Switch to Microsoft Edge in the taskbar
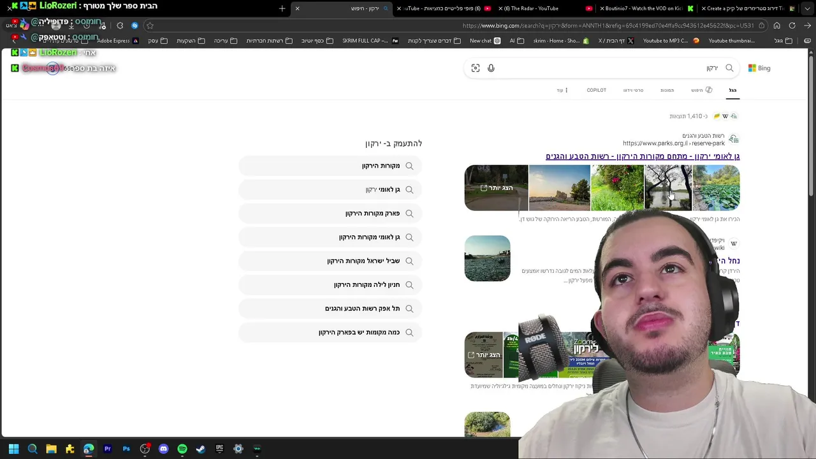This screenshot has height=459, width=816. pos(89,449)
